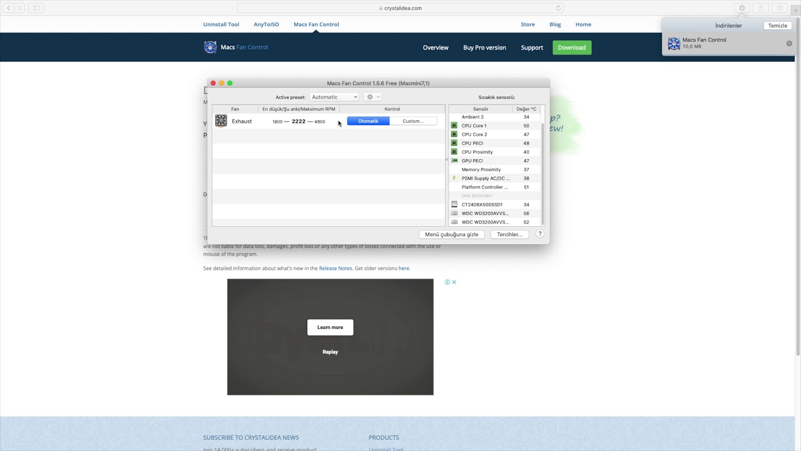Reveal downloaded file with magnifier icon

click(x=789, y=43)
